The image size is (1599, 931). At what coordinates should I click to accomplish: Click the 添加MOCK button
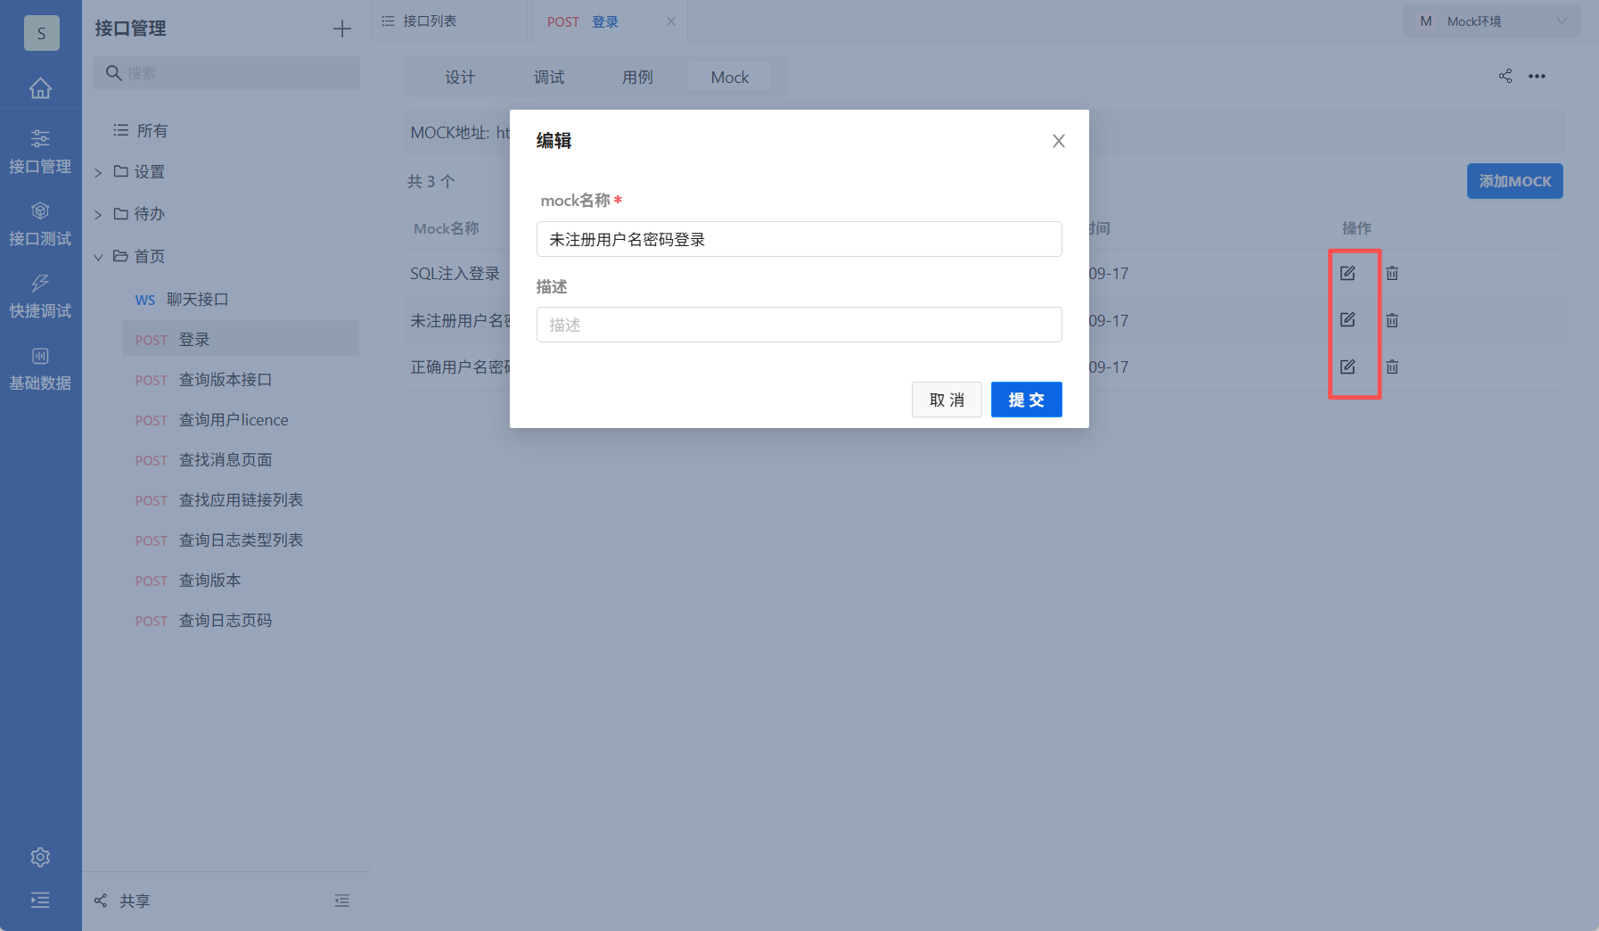point(1513,181)
